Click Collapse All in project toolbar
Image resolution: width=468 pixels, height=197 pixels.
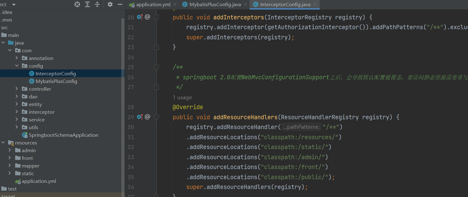point(97,4)
